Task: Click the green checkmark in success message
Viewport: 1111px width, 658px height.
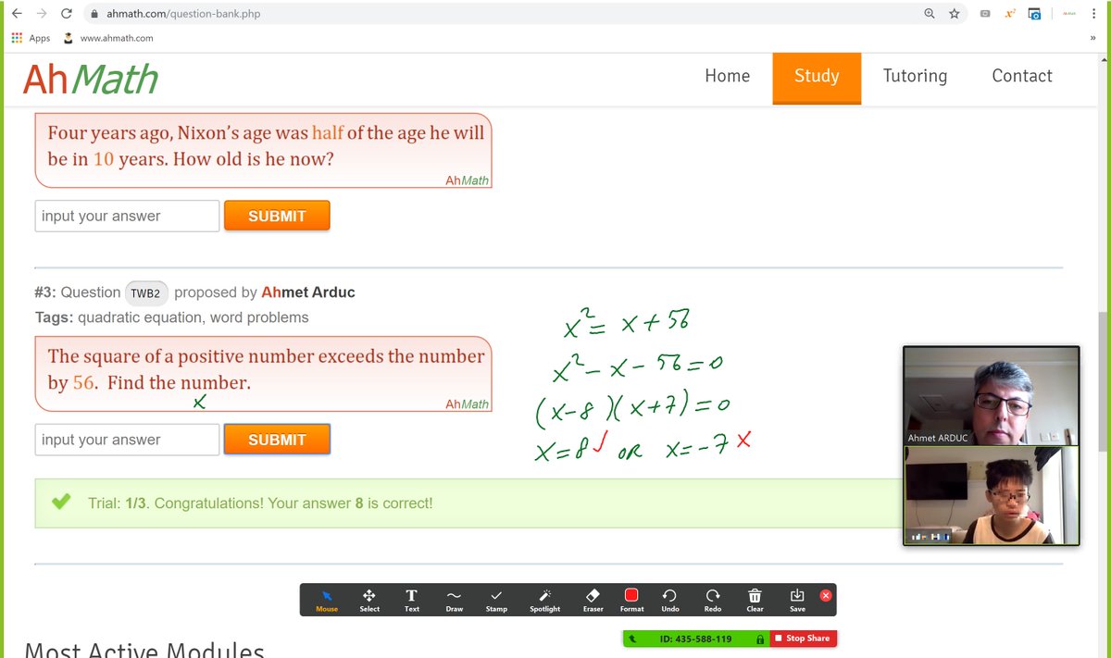Action: (61, 503)
